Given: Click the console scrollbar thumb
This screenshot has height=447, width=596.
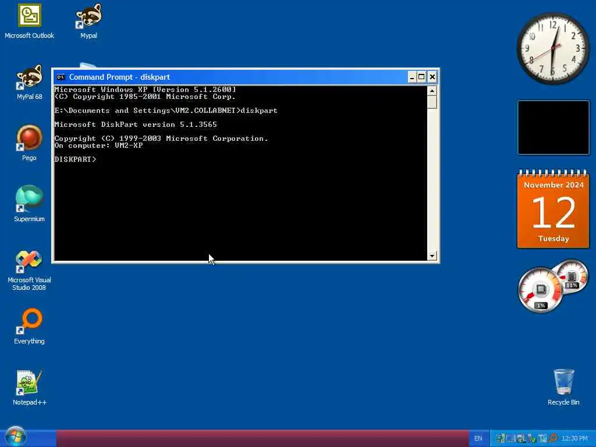Looking at the screenshot, I should [x=432, y=102].
